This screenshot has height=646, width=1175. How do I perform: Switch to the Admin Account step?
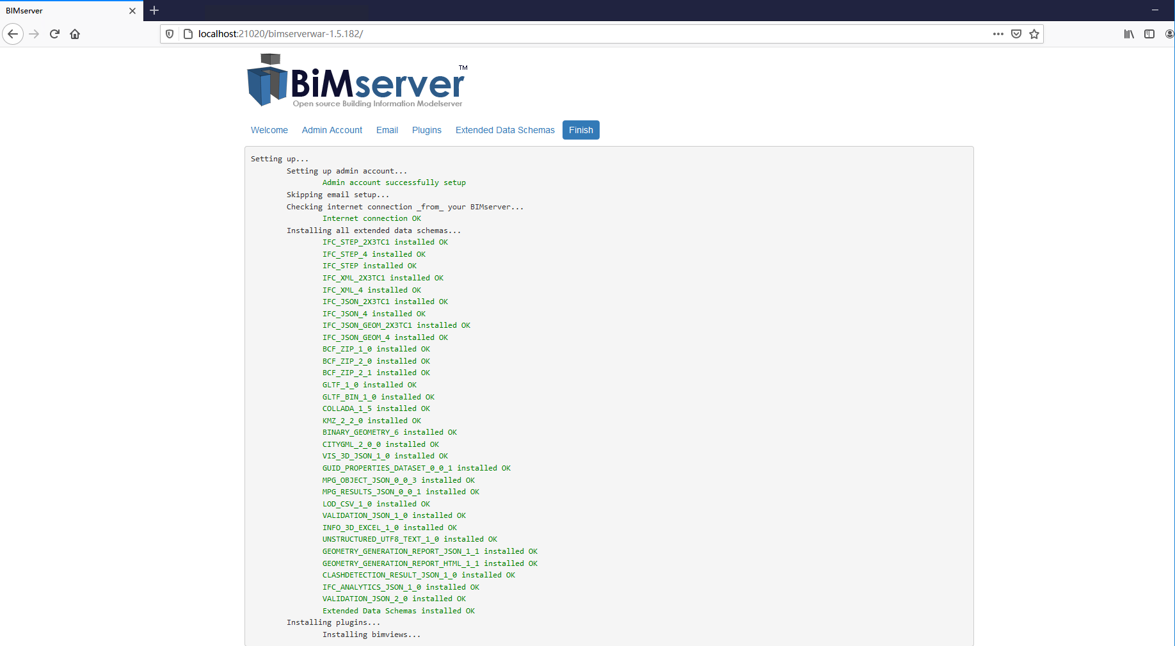[332, 130]
